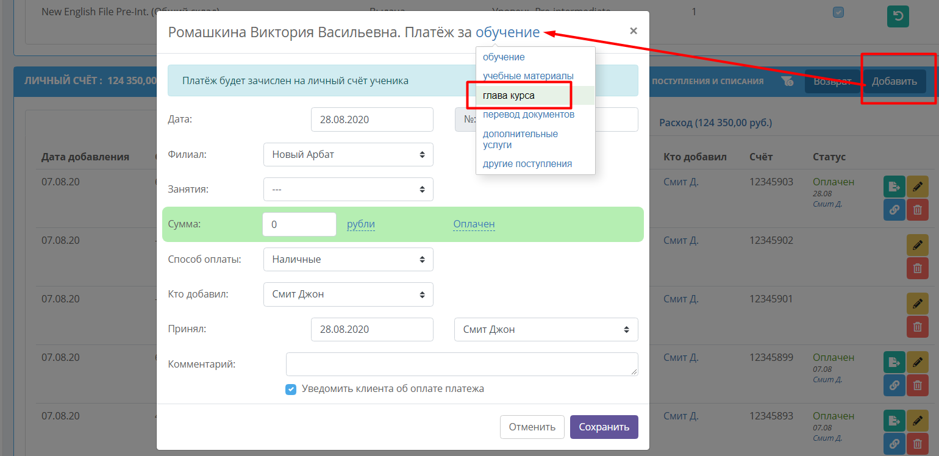Click invoice number 12345893
Image resolution: width=939 pixels, height=456 pixels.
[771, 416]
